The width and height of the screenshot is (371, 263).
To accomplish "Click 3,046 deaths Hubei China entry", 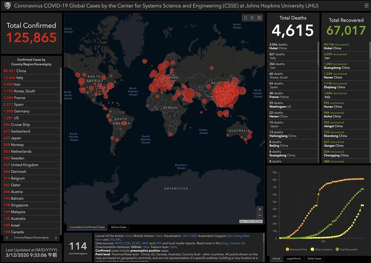I will (x=292, y=46).
